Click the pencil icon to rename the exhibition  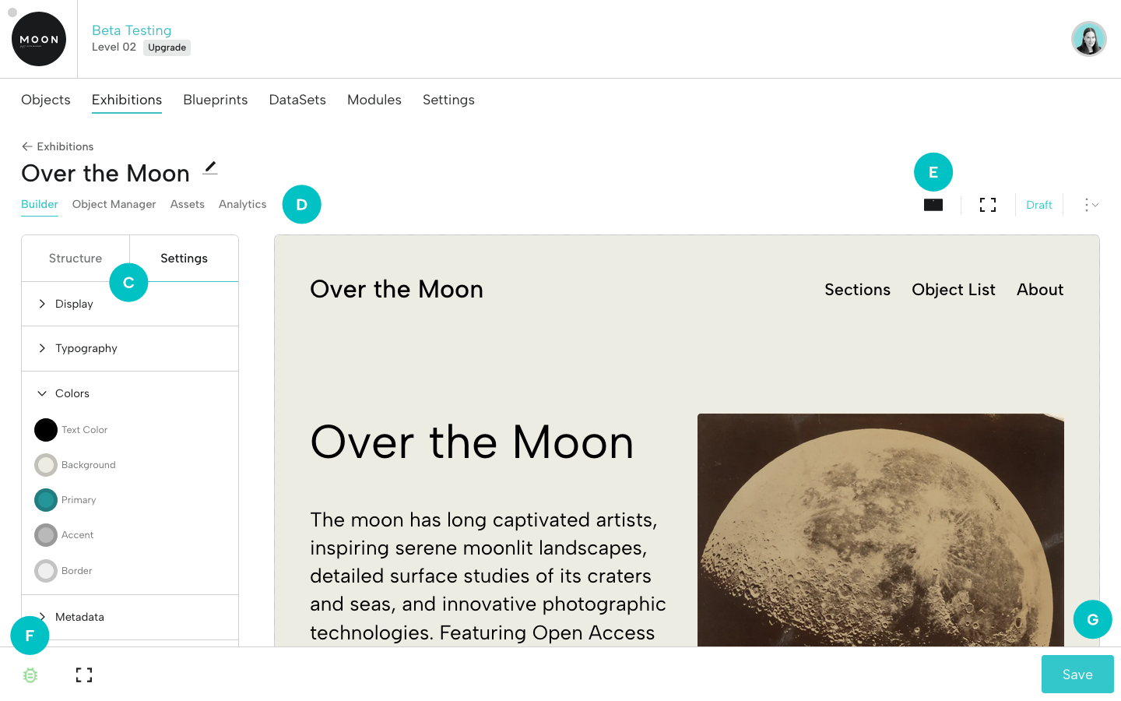(210, 167)
